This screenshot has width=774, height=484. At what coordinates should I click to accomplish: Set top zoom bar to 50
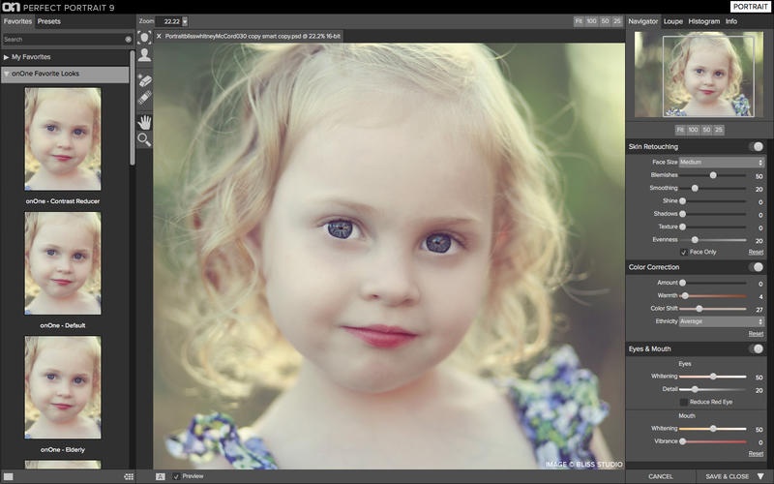(606, 21)
